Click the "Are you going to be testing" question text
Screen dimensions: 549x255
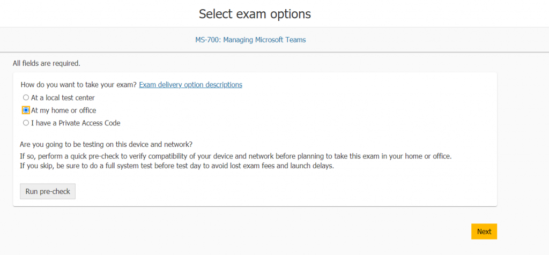[x=106, y=145]
